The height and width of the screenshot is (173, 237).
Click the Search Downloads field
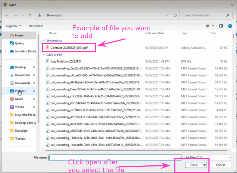point(207,15)
